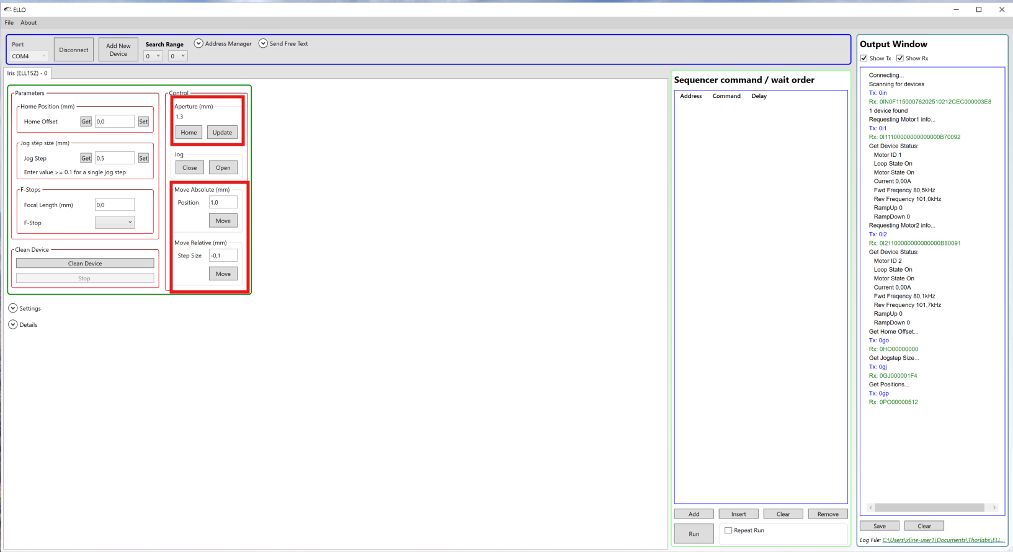Open the first Search Range dropdown
The image size is (1013, 552).
153,56
